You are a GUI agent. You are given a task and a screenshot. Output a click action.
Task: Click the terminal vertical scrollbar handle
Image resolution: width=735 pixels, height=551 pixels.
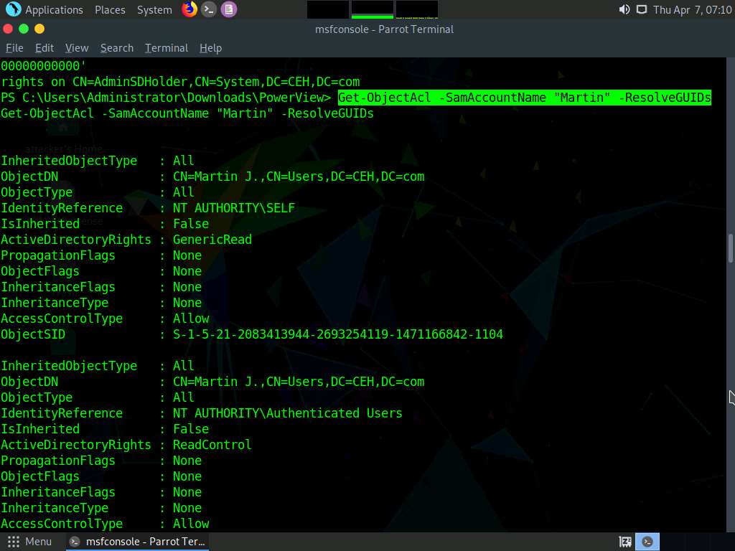pos(730,248)
